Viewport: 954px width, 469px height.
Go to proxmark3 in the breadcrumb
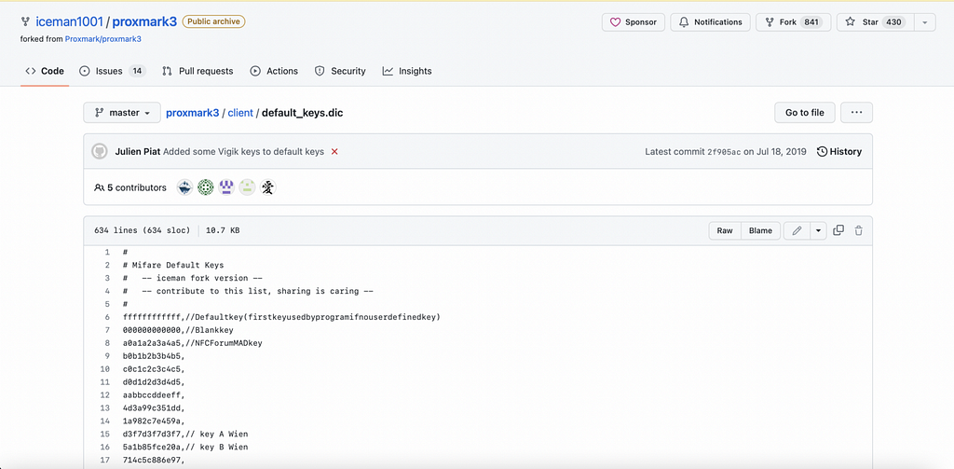pyautogui.click(x=192, y=113)
